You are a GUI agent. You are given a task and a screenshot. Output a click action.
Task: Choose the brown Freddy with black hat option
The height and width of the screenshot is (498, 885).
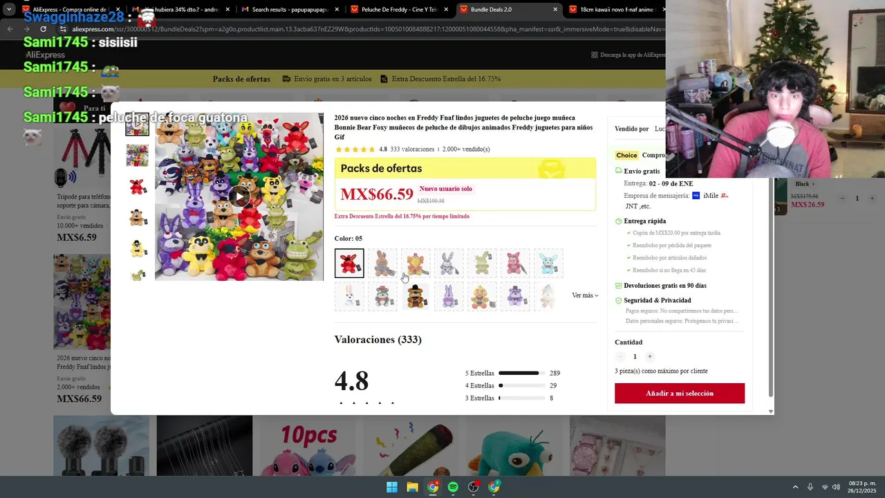point(416,297)
